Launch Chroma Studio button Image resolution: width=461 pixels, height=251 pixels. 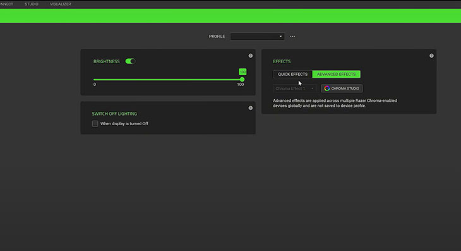coord(342,89)
